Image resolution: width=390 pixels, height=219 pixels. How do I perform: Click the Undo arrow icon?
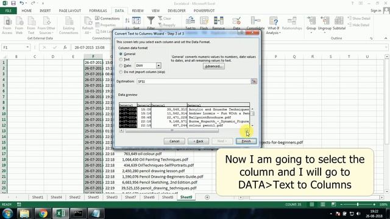(x=22, y=3)
